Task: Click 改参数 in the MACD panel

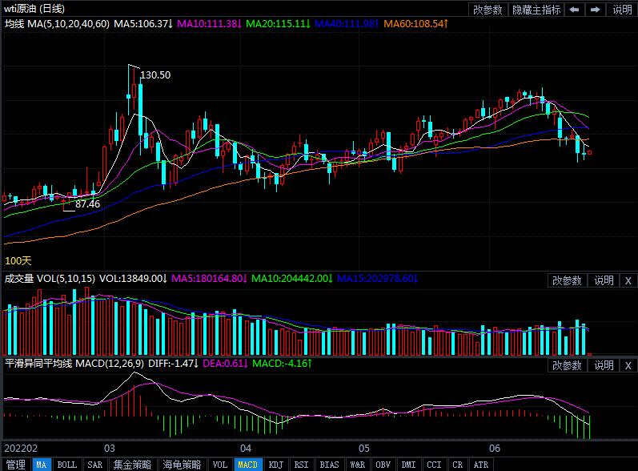Action: point(567,365)
